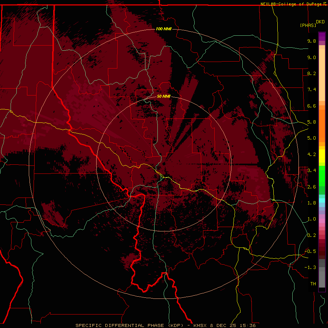Click the 1.0 legend value
This screenshot has height=328, width=328.
[x=312, y=219]
